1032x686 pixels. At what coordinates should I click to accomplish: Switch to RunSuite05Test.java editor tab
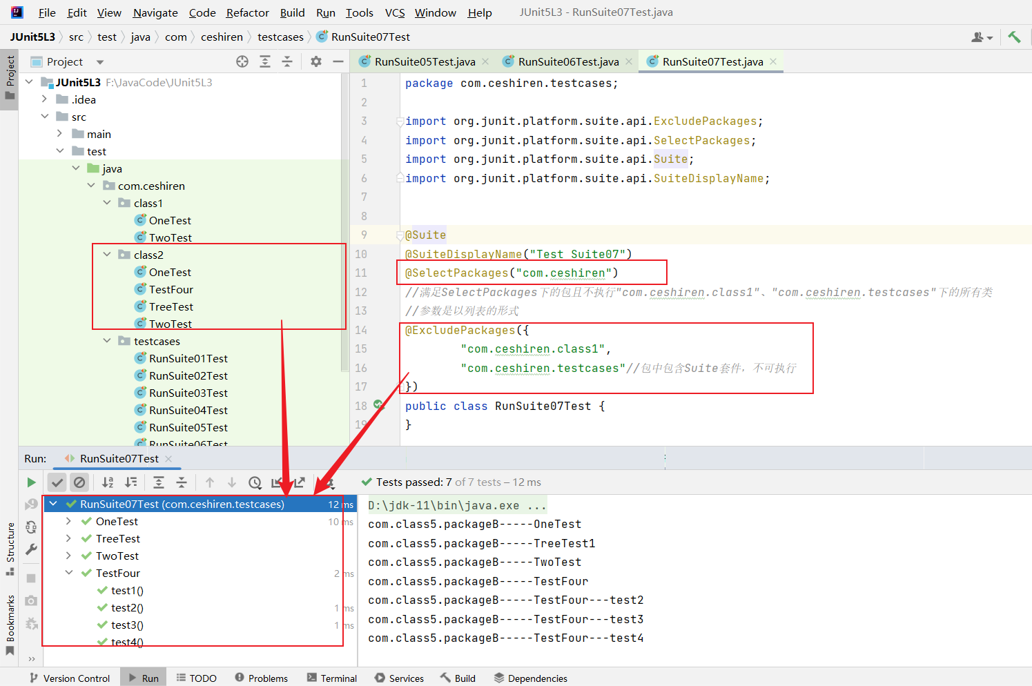click(x=424, y=61)
